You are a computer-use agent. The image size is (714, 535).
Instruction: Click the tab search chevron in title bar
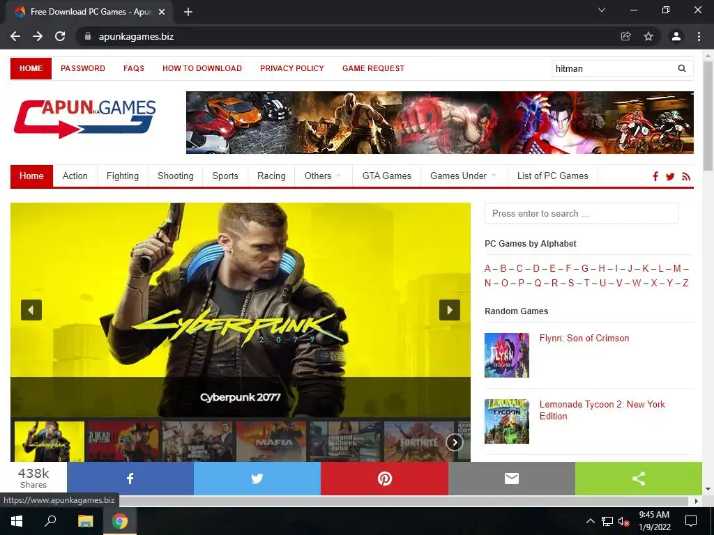[x=602, y=10]
